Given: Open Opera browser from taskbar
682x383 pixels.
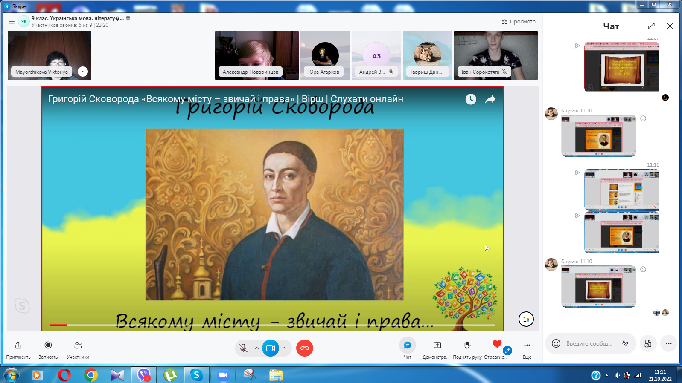Looking at the screenshot, I should pyautogui.click(x=64, y=375).
